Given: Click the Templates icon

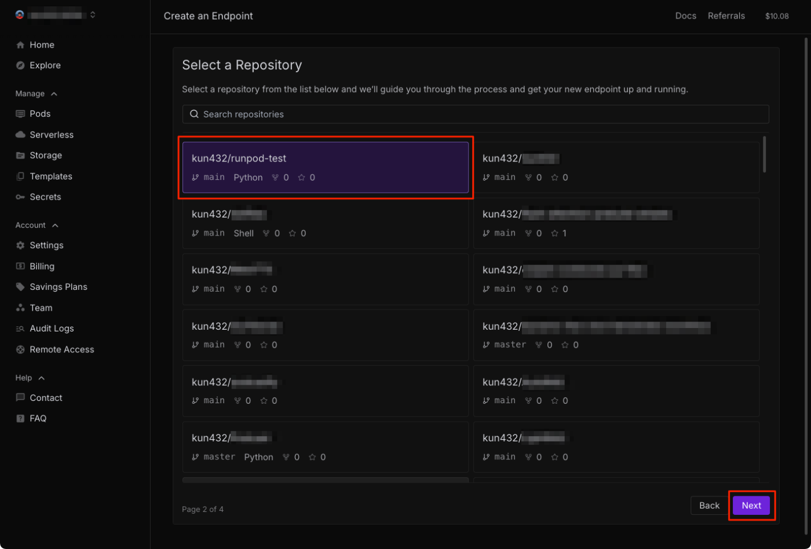Looking at the screenshot, I should click(x=20, y=176).
